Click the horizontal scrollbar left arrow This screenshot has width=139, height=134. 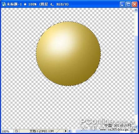pyautogui.click(x=70, y=131)
